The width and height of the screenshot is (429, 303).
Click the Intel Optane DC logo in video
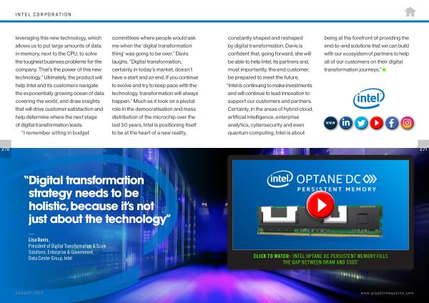click(322, 179)
